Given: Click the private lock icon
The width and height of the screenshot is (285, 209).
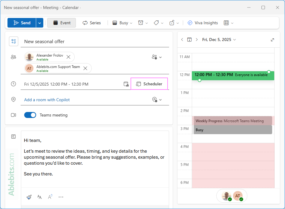Looking at the screenshot, I should click(172, 23).
